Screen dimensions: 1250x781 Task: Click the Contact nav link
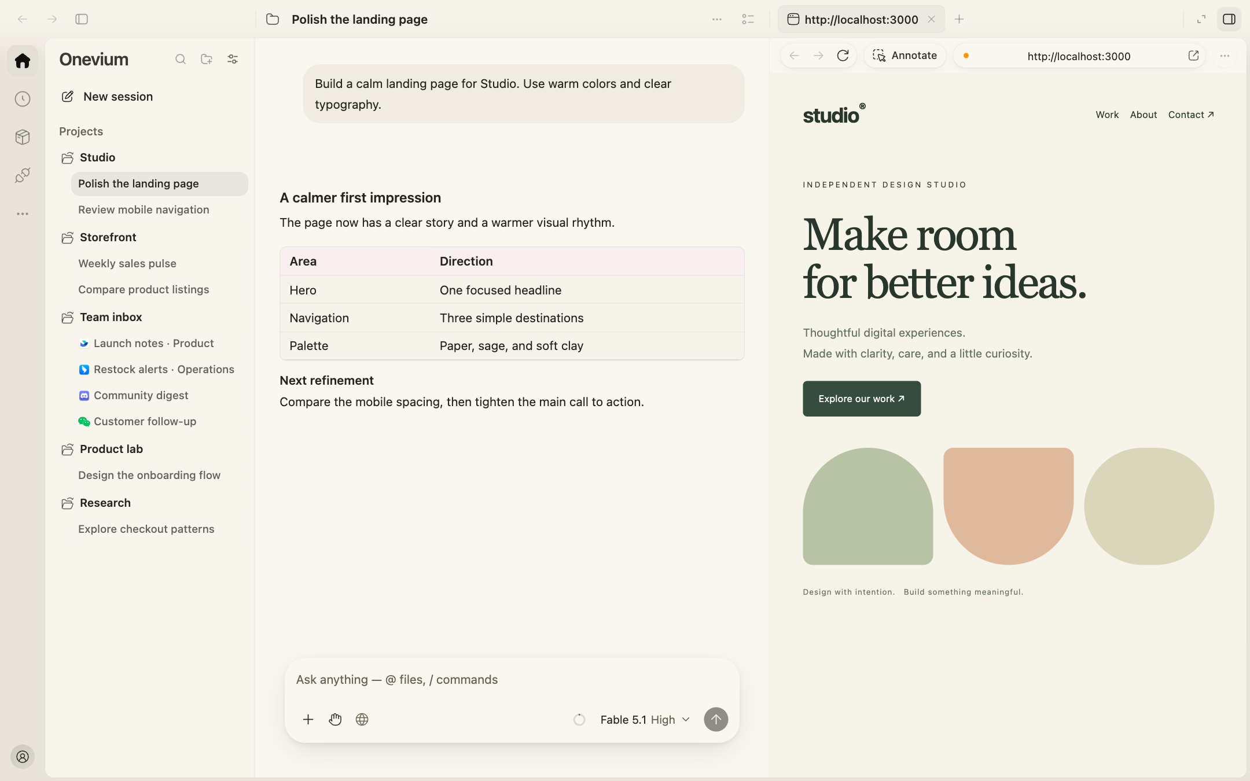[x=1191, y=115]
